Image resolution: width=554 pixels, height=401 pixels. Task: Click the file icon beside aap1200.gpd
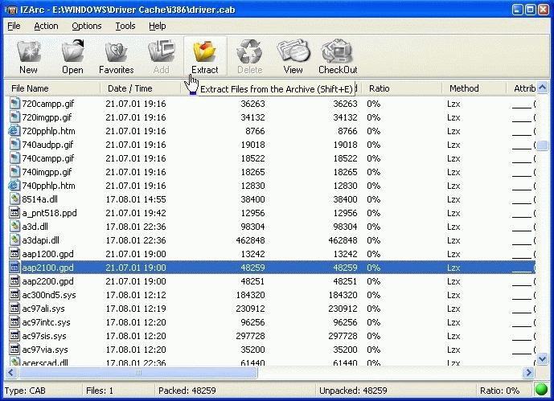point(14,254)
